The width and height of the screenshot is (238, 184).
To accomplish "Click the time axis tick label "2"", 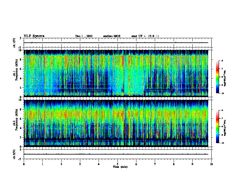I will [61, 164].
